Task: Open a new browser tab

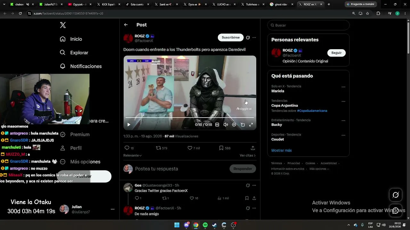Action: point(329,4)
